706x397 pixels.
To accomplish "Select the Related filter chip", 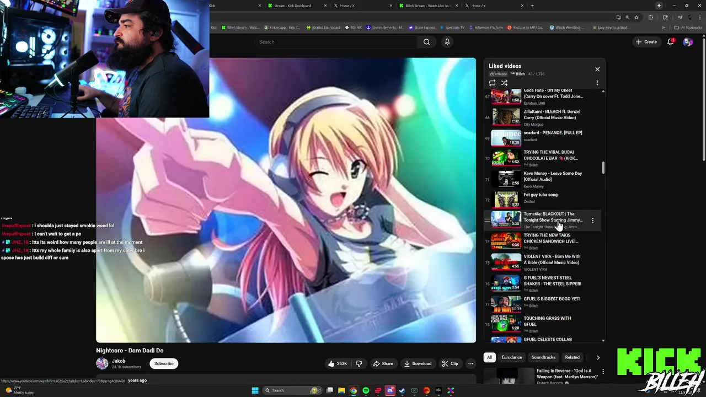I will click(573, 357).
